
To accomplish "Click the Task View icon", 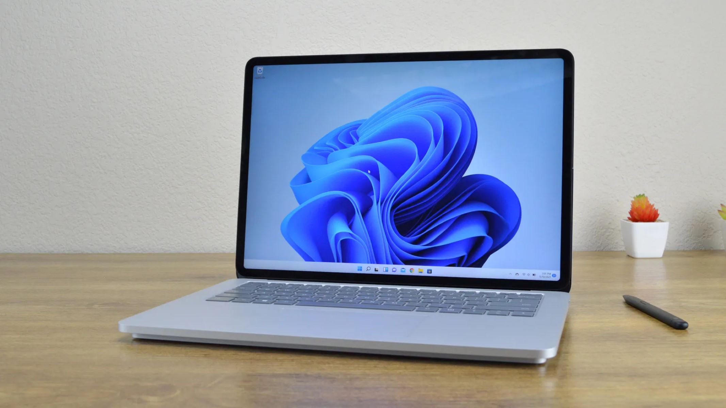I will point(375,270).
